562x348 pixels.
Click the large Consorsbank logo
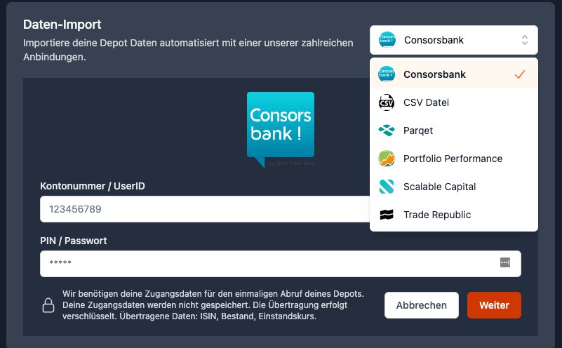(281, 129)
